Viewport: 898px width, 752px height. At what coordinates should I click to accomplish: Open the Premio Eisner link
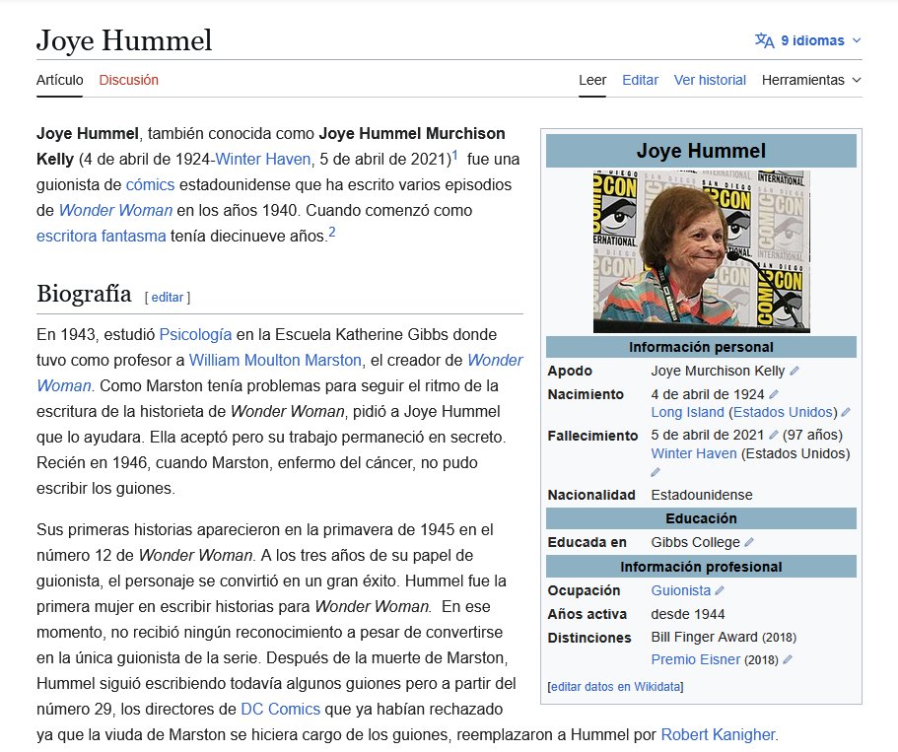click(695, 659)
